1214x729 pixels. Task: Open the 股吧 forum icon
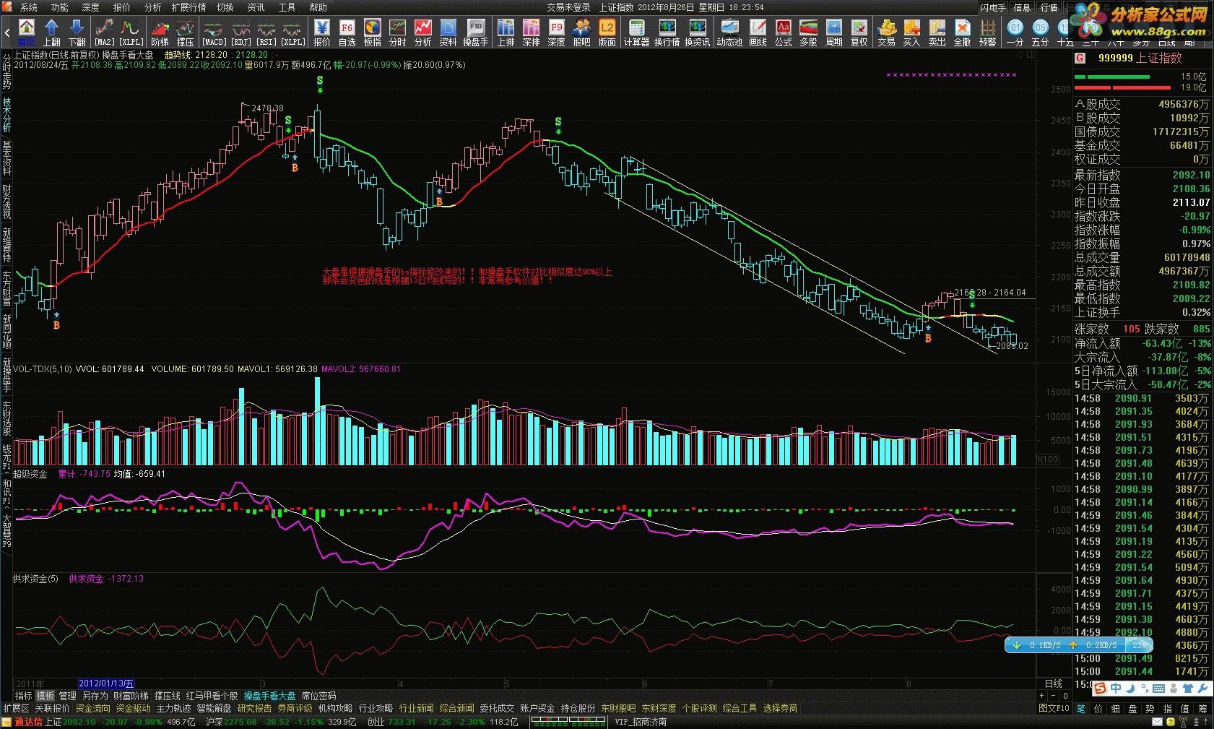point(581,33)
